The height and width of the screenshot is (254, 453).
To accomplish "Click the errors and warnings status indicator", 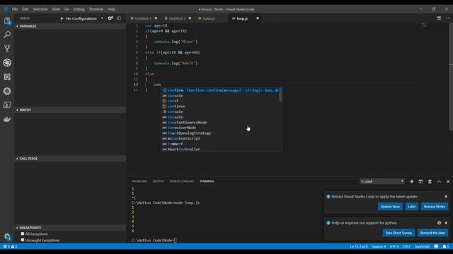I will [x=10, y=246].
